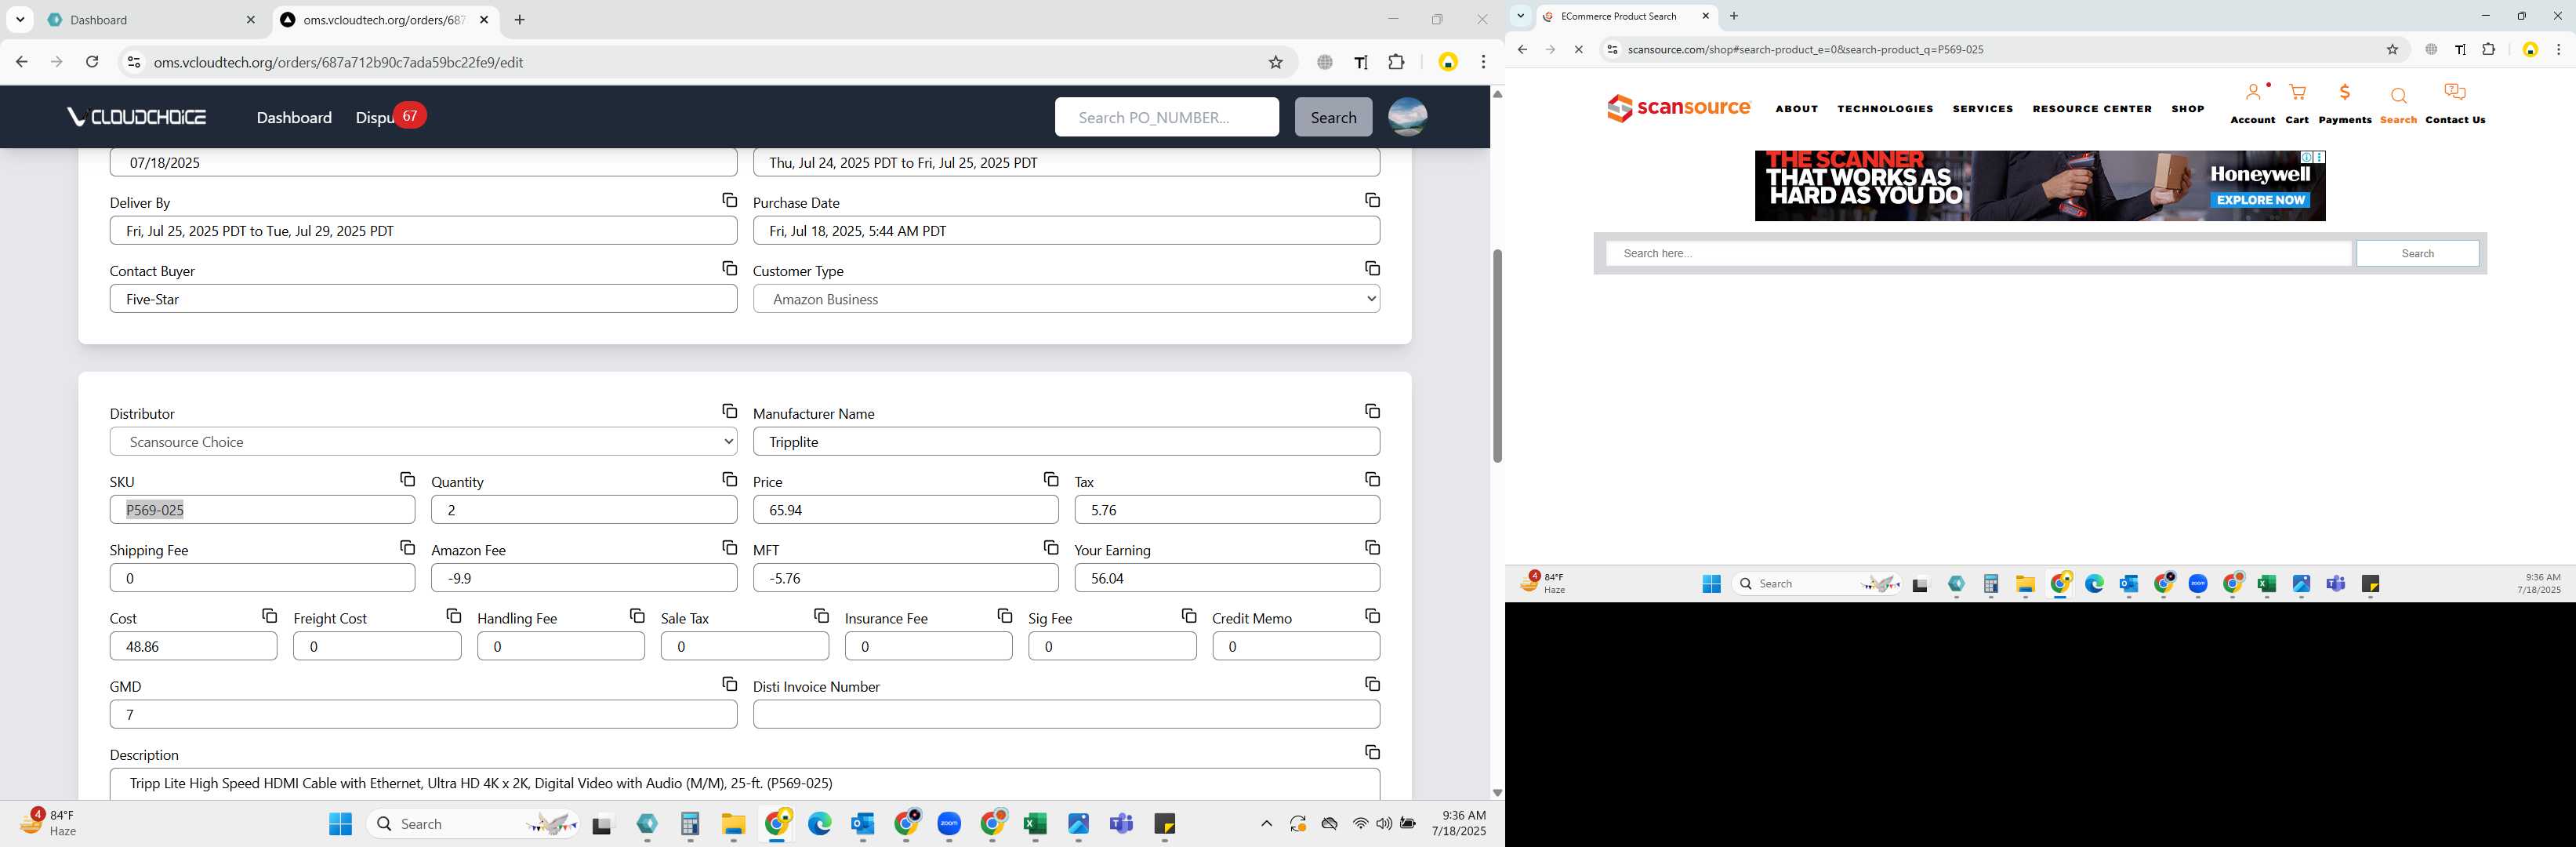Screen dimensions: 2576x847
Task: Reload the OMS order page
Action: pyautogui.click(x=92, y=62)
